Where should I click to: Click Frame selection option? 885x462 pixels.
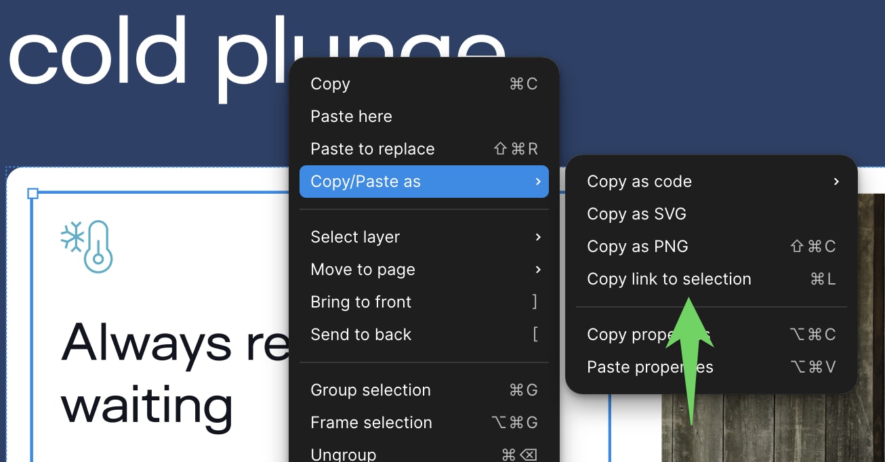click(x=371, y=422)
